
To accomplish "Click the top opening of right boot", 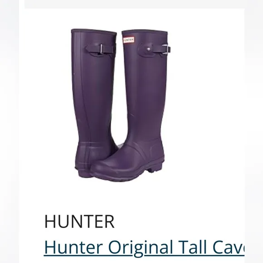I will [x=145, y=32].
